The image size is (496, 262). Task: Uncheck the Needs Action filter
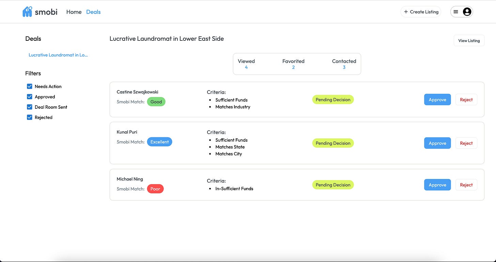(x=30, y=86)
